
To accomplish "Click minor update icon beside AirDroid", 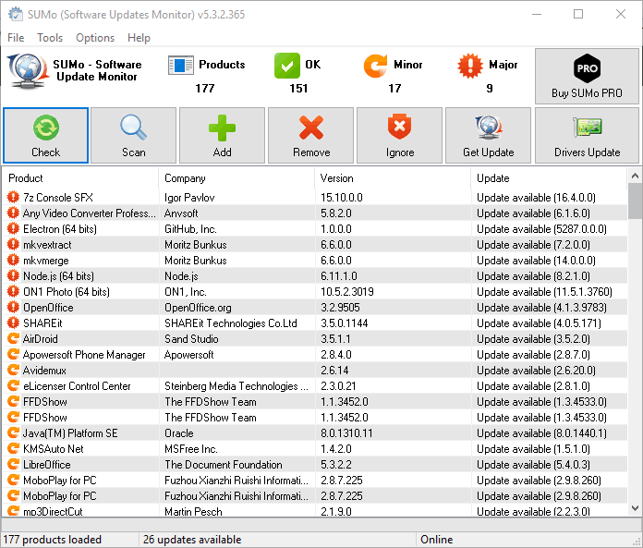I will tap(13, 338).
